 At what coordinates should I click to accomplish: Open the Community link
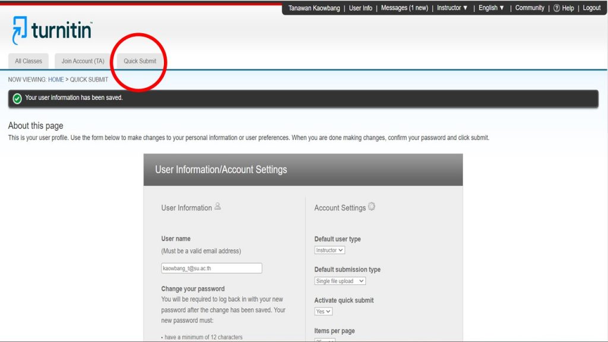click(x=530, y=8)
